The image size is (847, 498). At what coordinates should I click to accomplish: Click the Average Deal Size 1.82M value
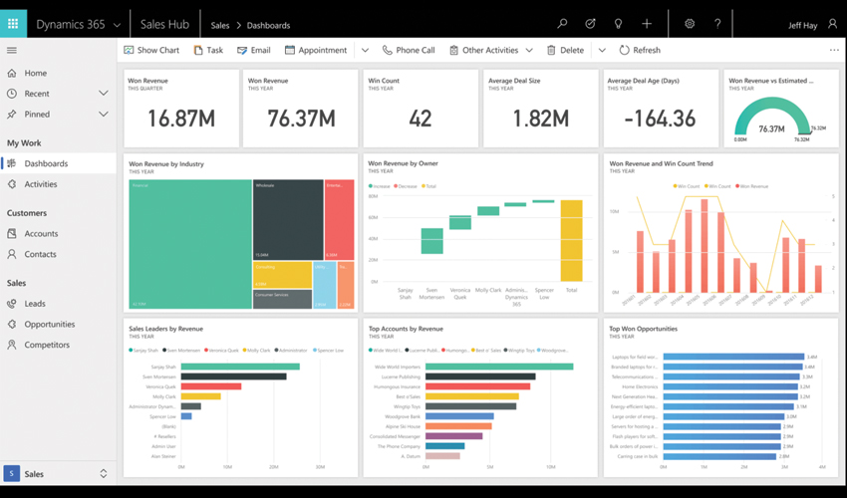(541, 119)
